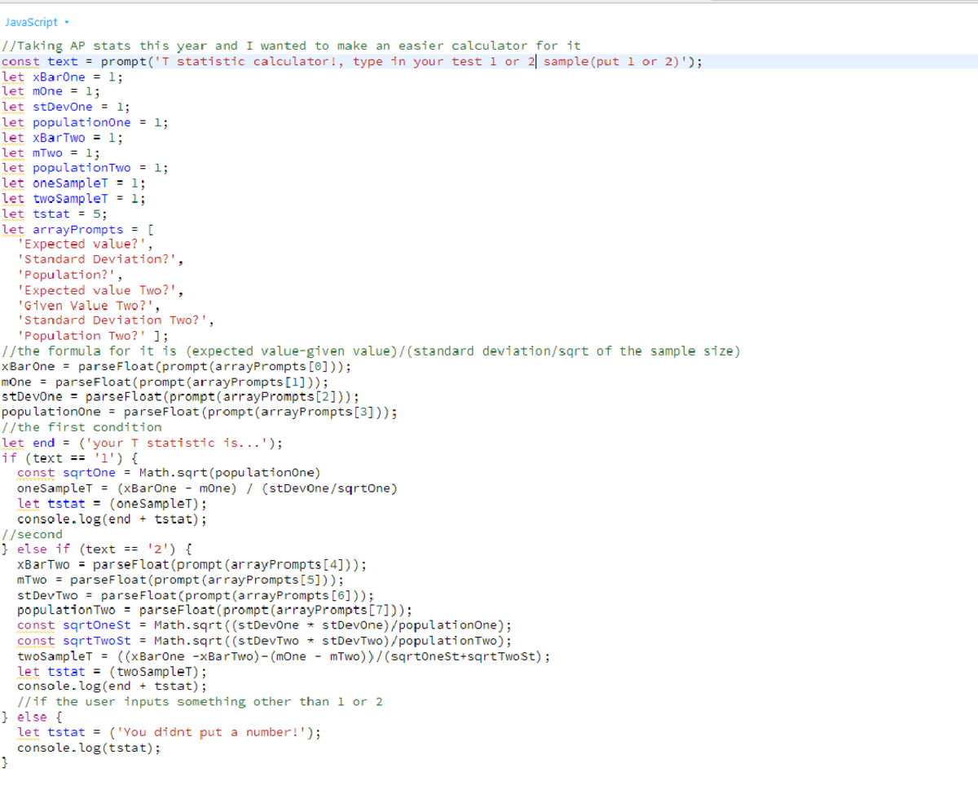Click the 'You didnt put a number!' string
Image resolution: width=978 pixels, height=790 pixels.
[214, 732]
